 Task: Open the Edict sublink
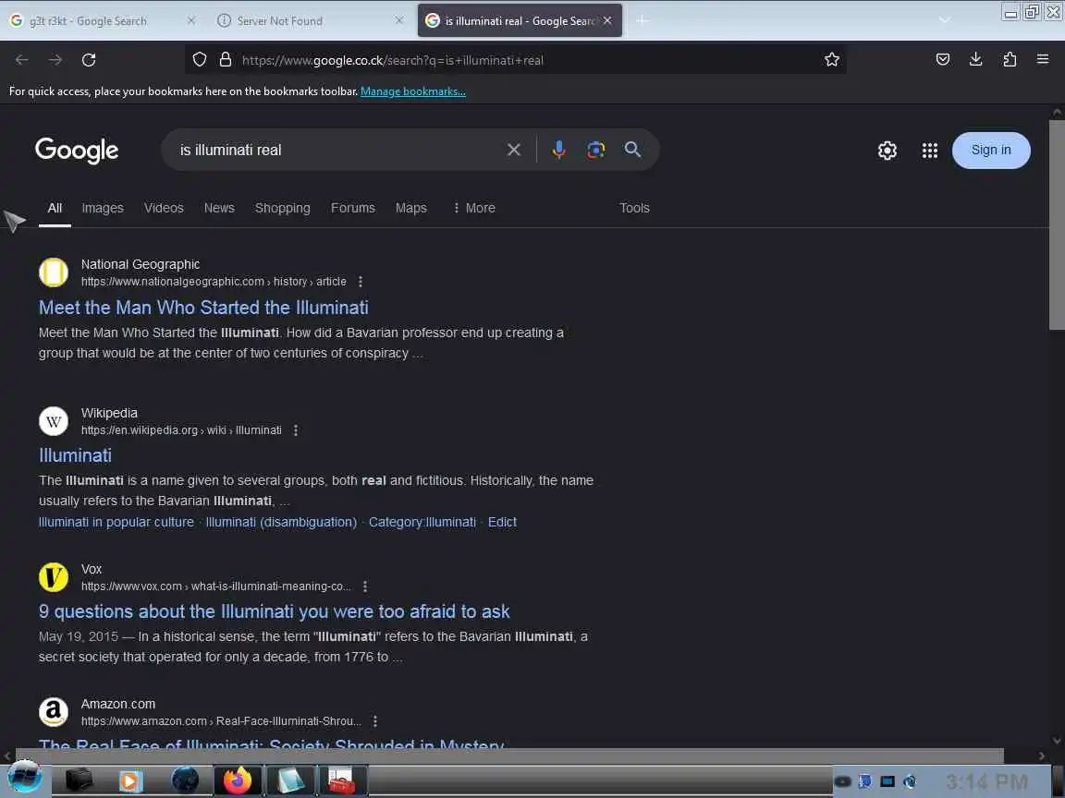[x=502, y=523]
